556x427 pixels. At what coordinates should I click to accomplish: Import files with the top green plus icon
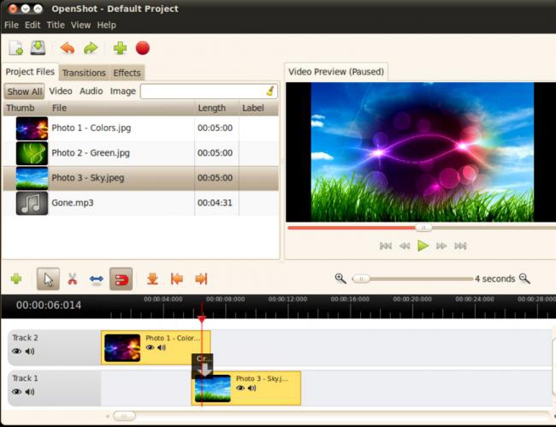coord(120,48)
